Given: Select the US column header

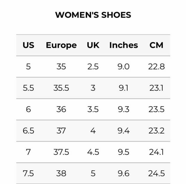Looking at the screenshot, I should pos(28,45).
